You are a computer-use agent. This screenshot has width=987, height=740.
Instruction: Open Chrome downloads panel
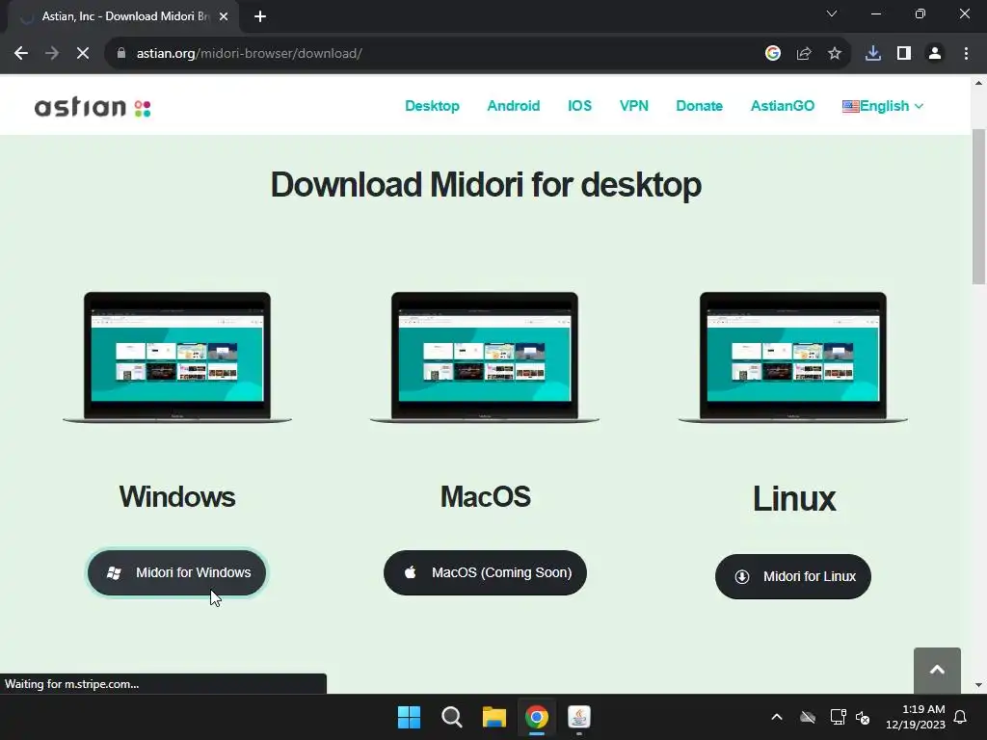point(873,54)
